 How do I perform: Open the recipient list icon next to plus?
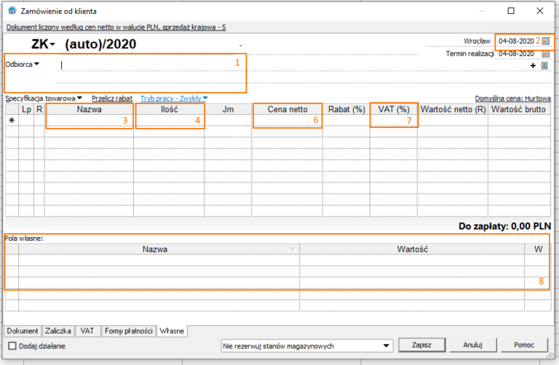(544, 65)
